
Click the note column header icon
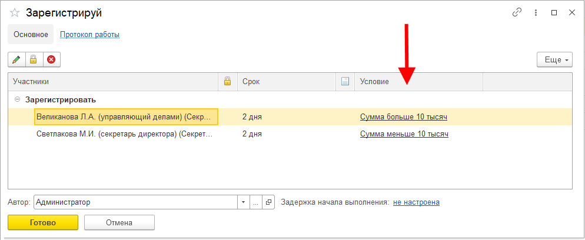[x=345, y=82]
